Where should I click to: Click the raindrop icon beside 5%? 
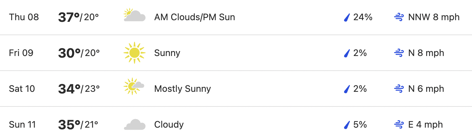click(x=347, y=125)
